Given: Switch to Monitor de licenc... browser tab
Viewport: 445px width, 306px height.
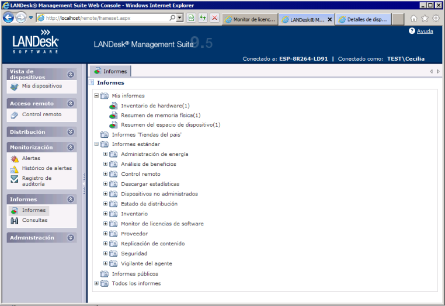Looking at the screenshot, I should (250, 19).
